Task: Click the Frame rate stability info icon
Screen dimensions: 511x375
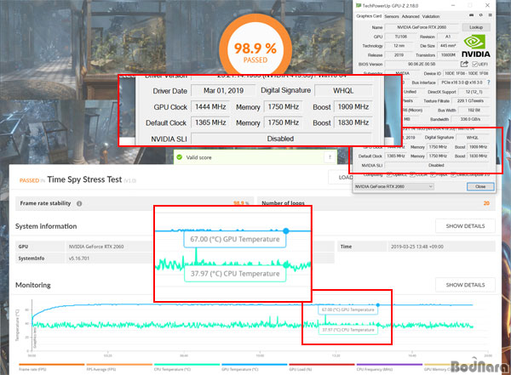Action: click(79, 203)
